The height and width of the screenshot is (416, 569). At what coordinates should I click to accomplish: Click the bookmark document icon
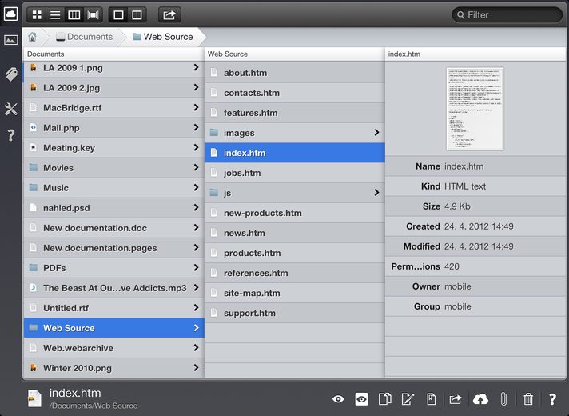pyautogui.click(x=431, y=399)
